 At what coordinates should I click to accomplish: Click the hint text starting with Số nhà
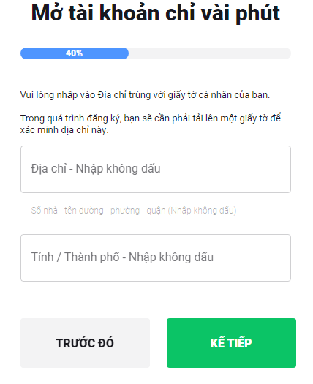[x=134, y=211]
